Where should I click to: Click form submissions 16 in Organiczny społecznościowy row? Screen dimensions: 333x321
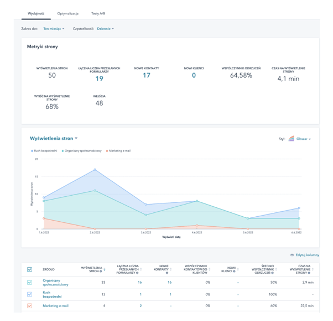pyautogui.click(x=140, y=283)
